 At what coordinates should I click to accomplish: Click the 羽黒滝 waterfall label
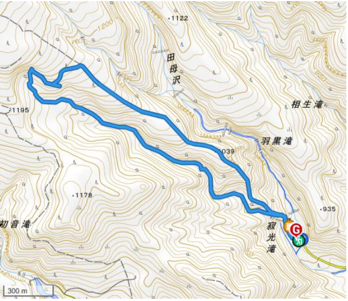click(x=276, y=141)
